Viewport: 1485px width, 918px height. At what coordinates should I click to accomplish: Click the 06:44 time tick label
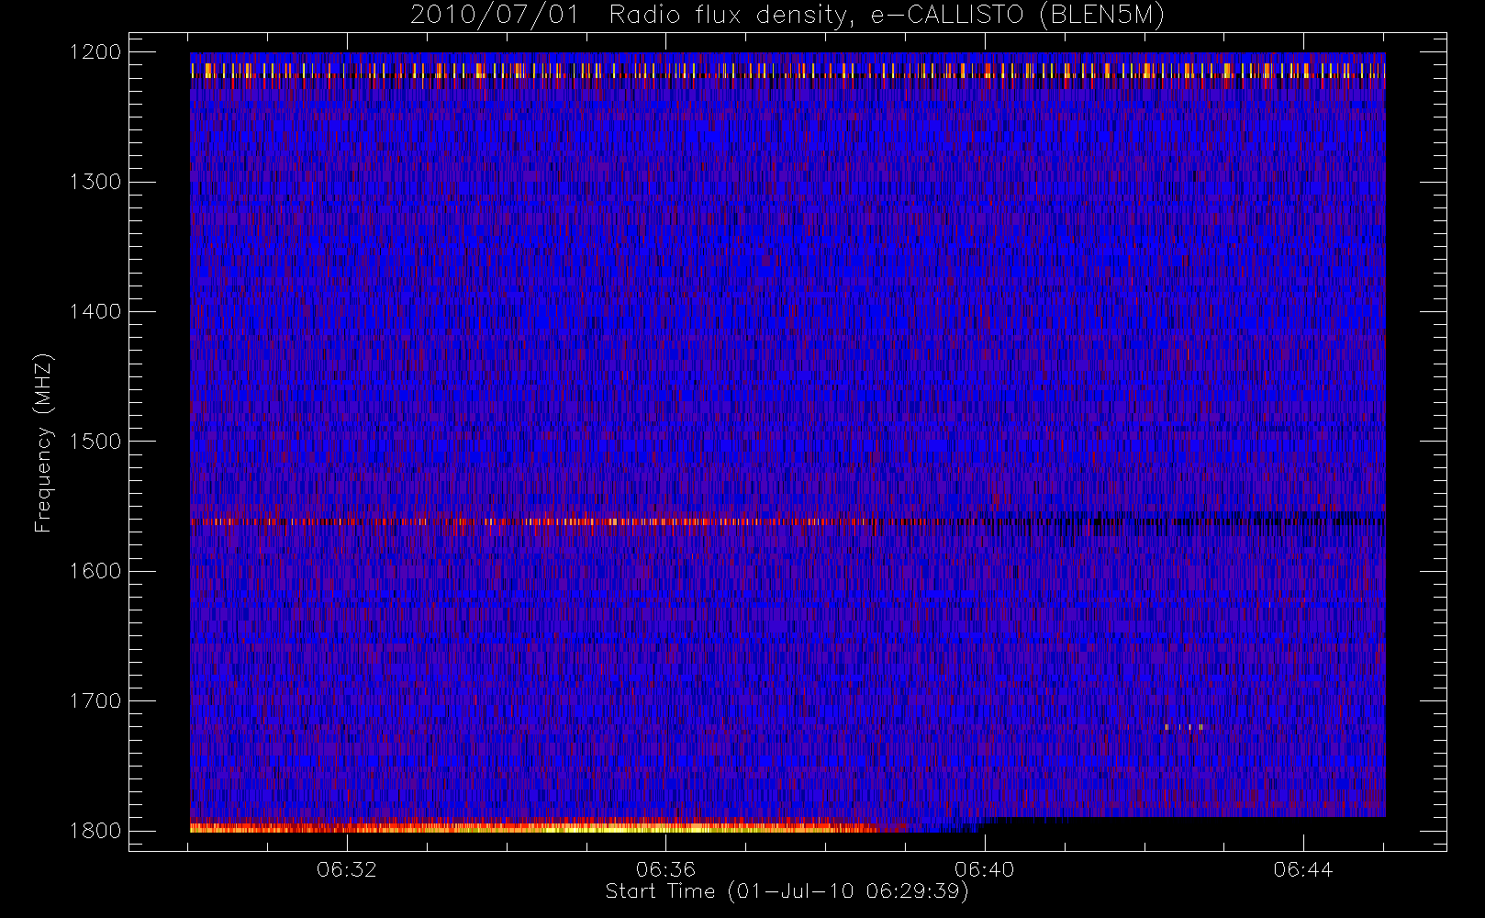click(1302, 869)
